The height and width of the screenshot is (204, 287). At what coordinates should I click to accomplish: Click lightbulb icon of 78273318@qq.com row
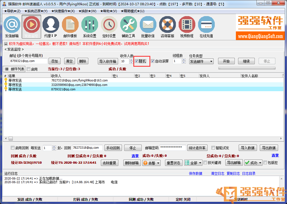point(6,80)
